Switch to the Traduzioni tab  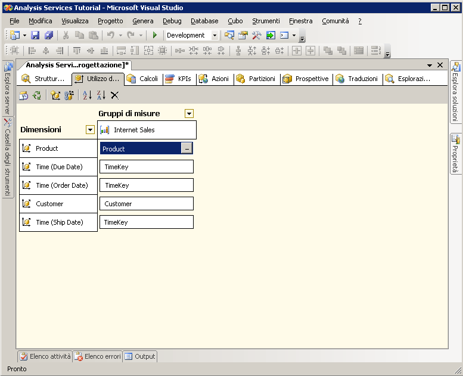coord(358,79)
